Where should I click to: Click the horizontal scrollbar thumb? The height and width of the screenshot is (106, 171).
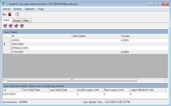[x=72, y=80]
